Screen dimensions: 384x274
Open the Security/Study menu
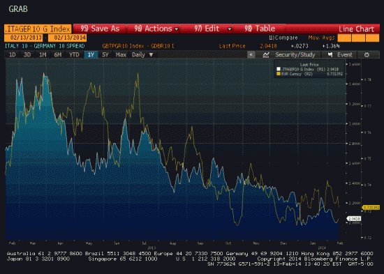coord(295,55)
